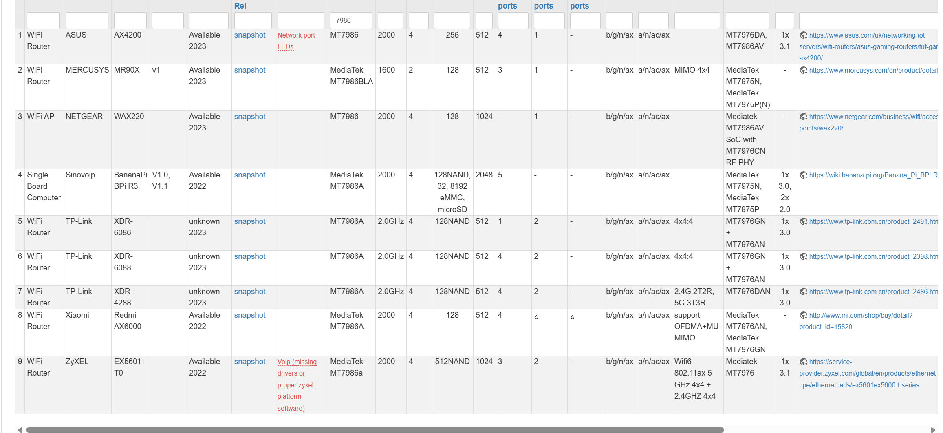Screen dimensions: 943x433
Task: Focus the filter box above the ASUS brand column
Action: (87, 20)
